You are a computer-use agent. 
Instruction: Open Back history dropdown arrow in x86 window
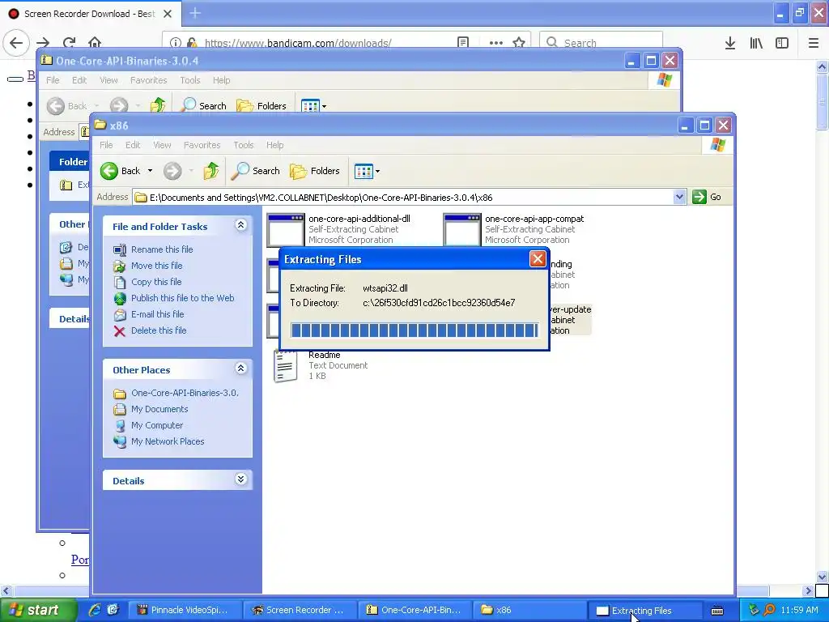pyautogui.click(x=150, y=171)
